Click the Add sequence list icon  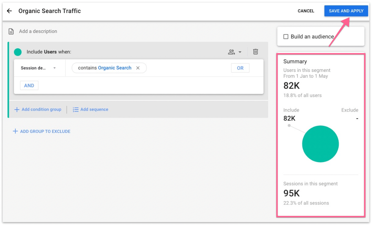click(x=76, y=110)
